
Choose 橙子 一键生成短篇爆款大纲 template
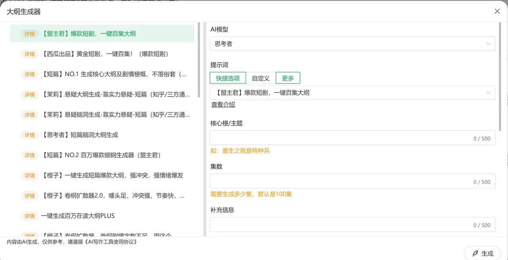112,175
